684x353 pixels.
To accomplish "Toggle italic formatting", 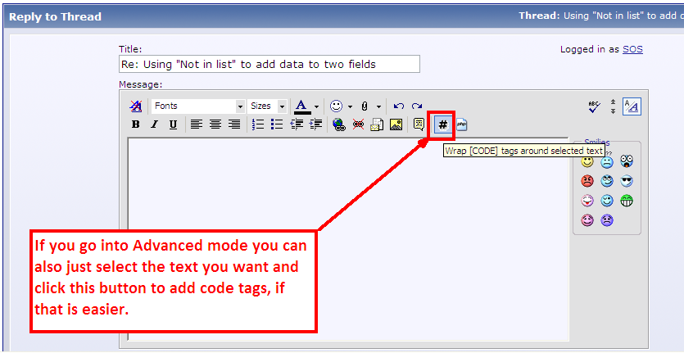I will (154, 124).
